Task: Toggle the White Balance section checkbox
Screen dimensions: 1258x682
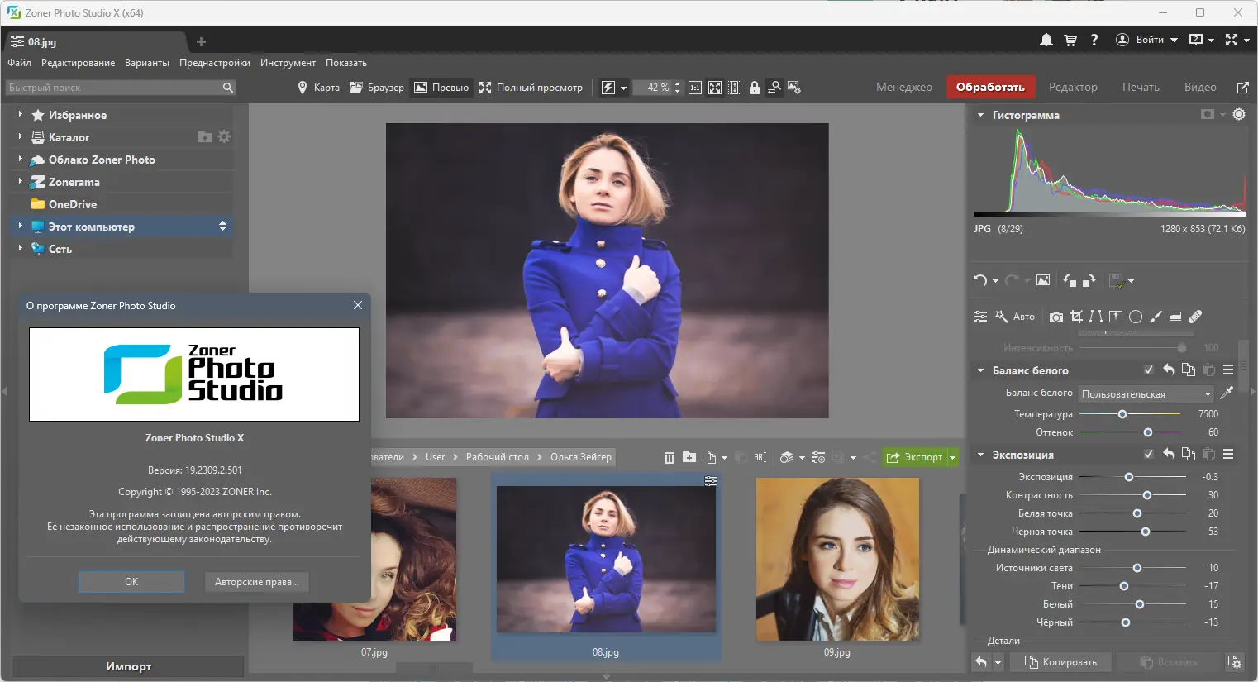Action: 1148,370
